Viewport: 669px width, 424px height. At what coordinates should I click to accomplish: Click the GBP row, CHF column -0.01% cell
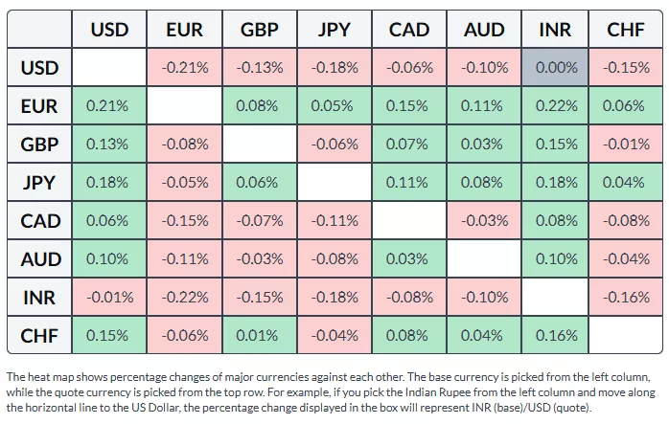click(626, 145)
